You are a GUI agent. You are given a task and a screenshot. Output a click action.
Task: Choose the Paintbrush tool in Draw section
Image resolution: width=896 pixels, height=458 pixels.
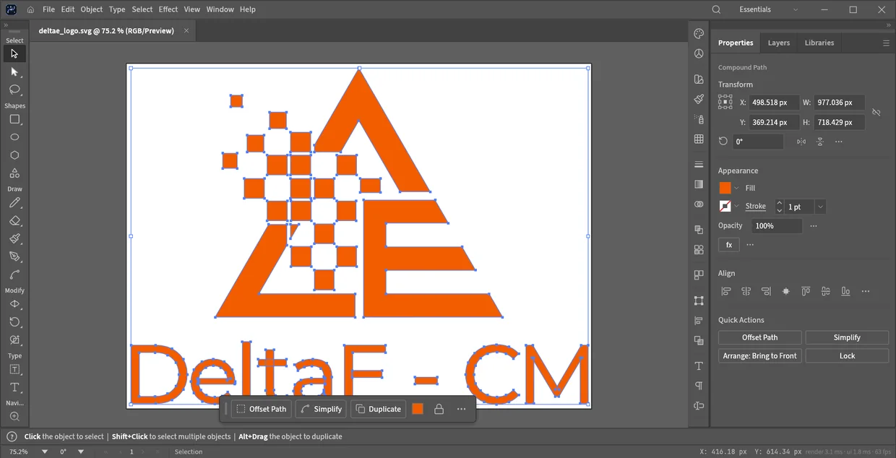click(x=14, y=239)
